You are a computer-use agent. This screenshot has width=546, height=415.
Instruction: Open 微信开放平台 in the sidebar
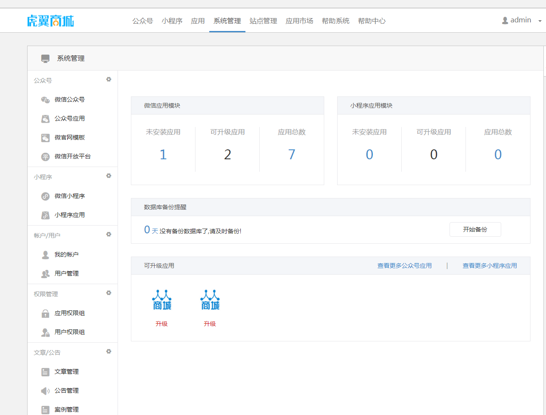(72, 156)
